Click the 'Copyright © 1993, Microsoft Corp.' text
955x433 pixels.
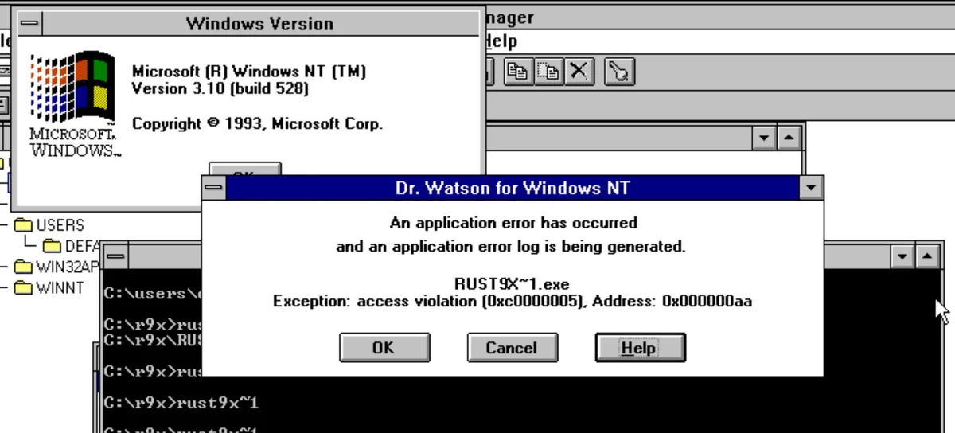coord(257,123)
